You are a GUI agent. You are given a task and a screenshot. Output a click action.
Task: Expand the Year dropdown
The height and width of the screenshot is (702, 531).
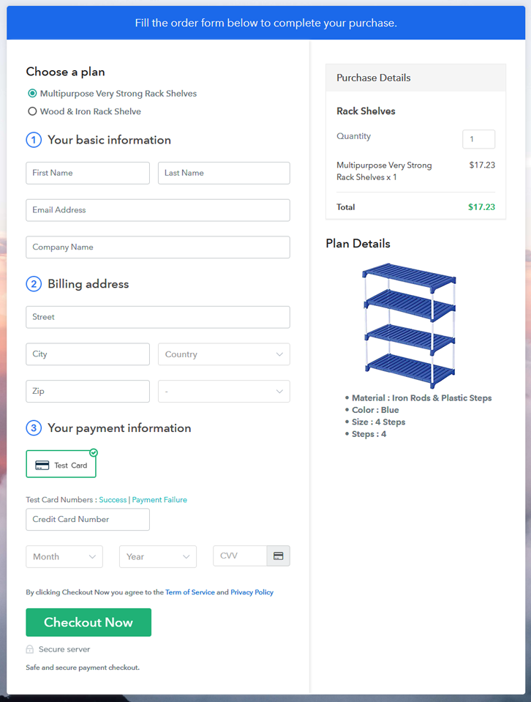[158, 556]
